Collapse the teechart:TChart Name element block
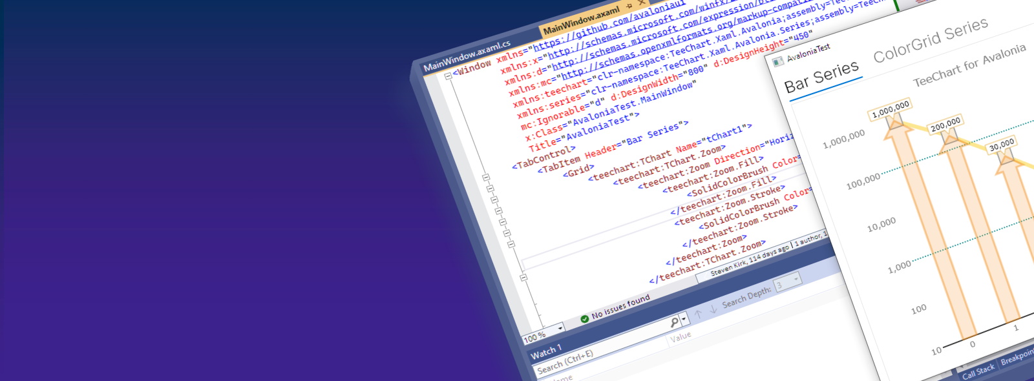 498,211
